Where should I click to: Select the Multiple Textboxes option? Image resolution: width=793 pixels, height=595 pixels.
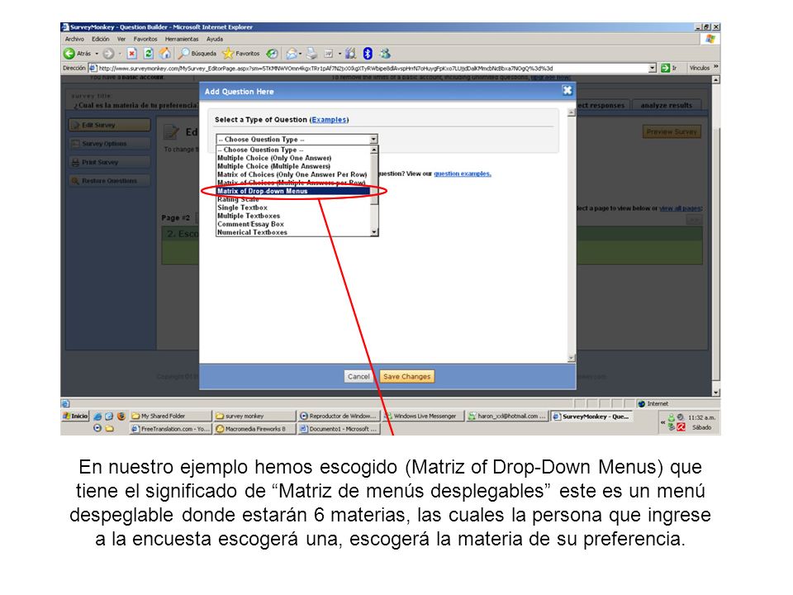click(x=249, y=216)
